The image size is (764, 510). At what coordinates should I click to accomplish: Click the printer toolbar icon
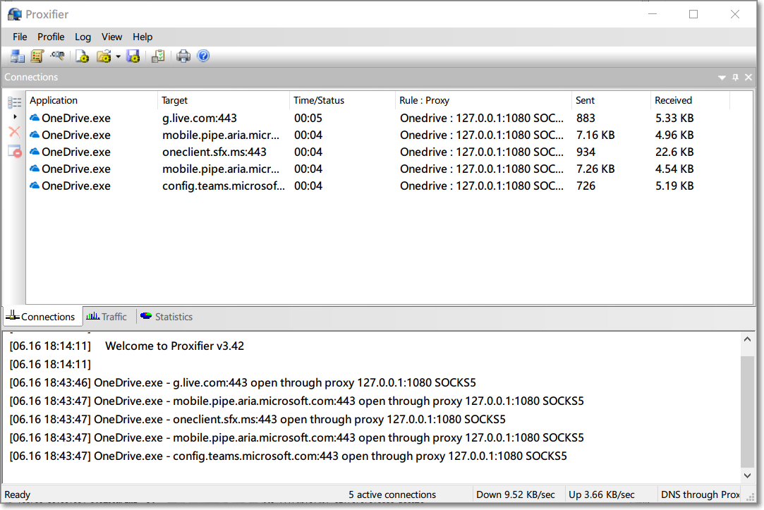183,56
